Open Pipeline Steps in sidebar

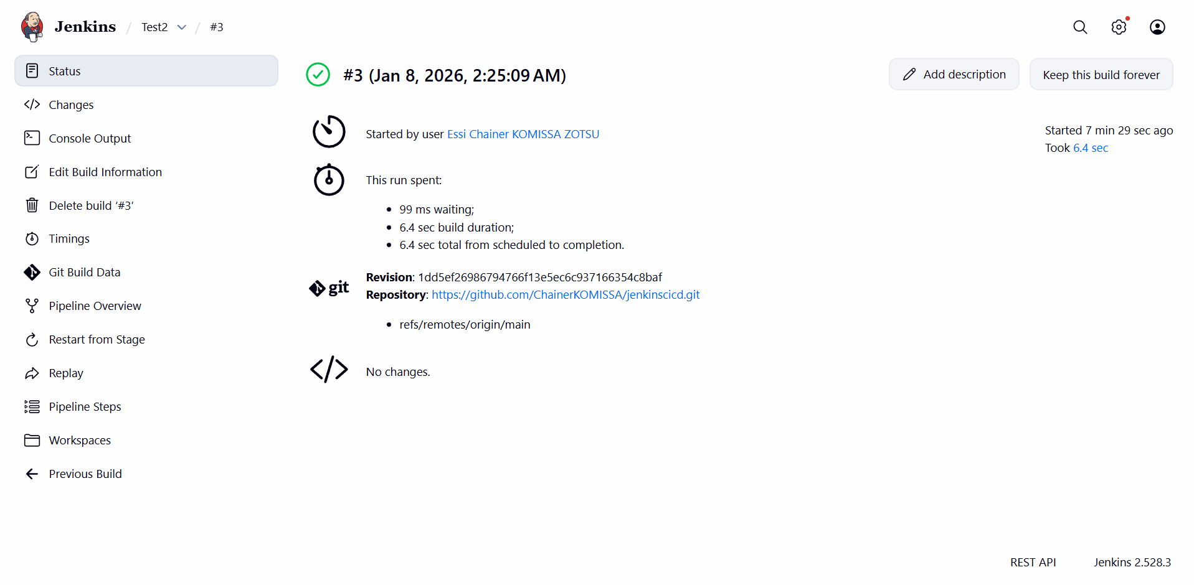85,407
